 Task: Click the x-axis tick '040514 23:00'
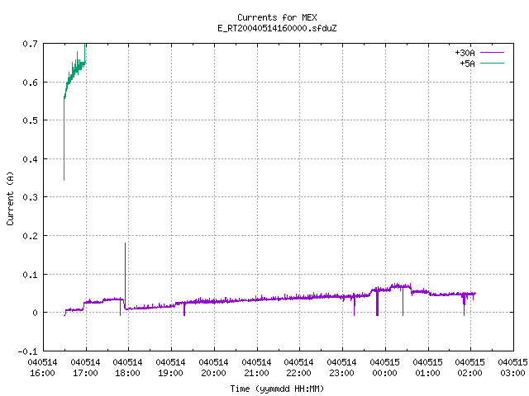[x=341, y=368]
